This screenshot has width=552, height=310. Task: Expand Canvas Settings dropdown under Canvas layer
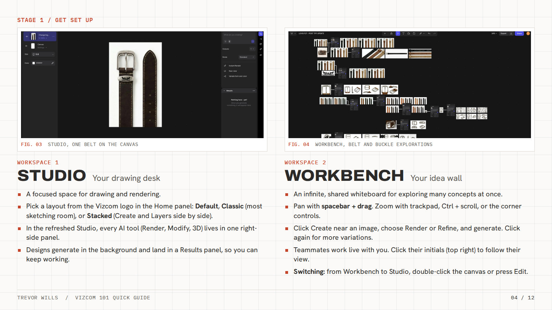42,48
